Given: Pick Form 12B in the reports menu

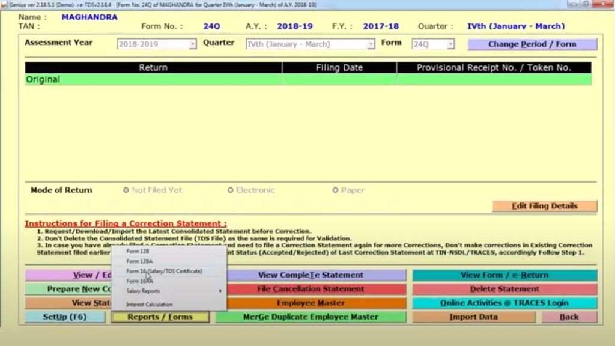Looking at the screenshot, I should point(138,252).
